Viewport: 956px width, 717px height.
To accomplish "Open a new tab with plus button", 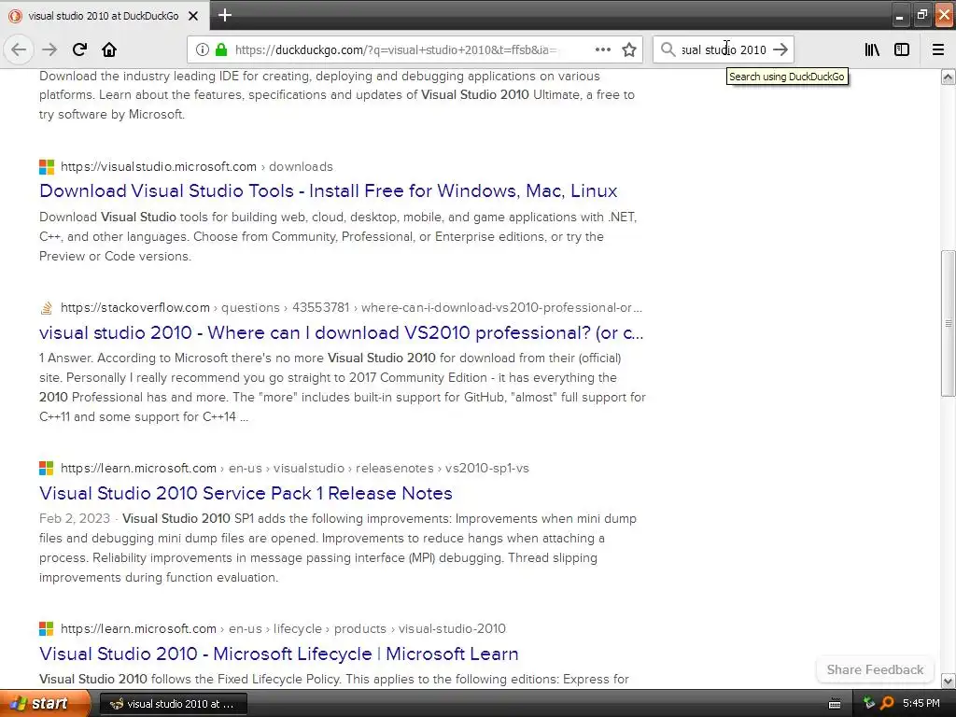I will [225, 15].
